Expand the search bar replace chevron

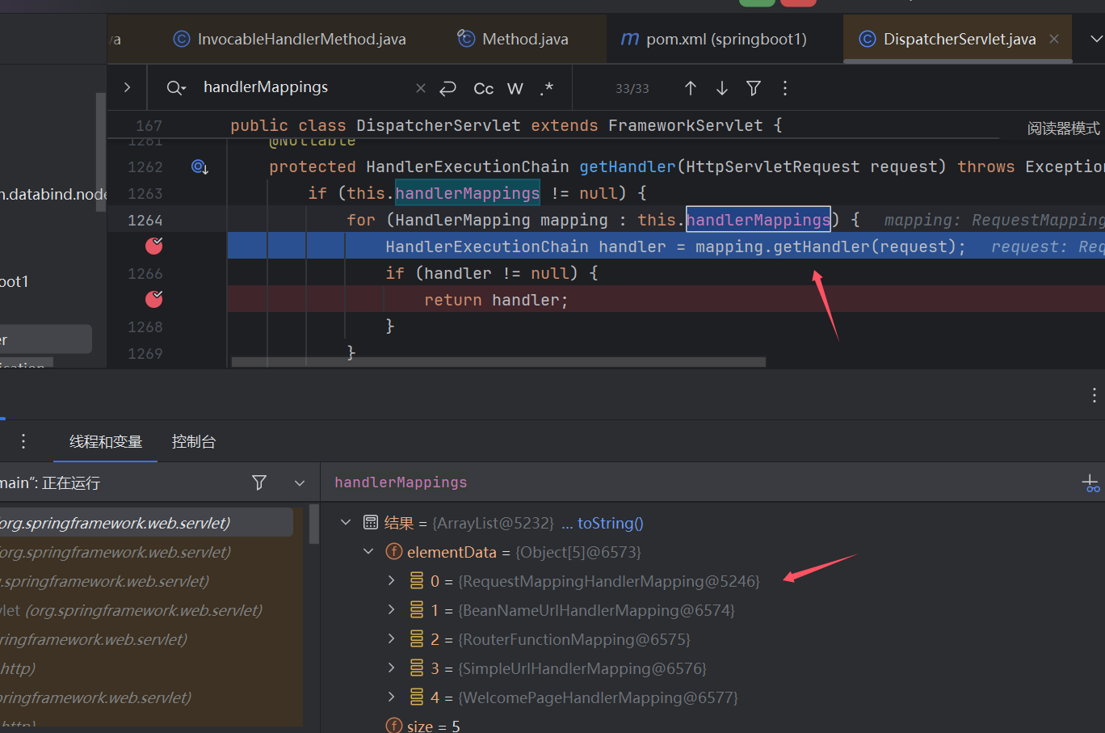click(x=127, y=87)
